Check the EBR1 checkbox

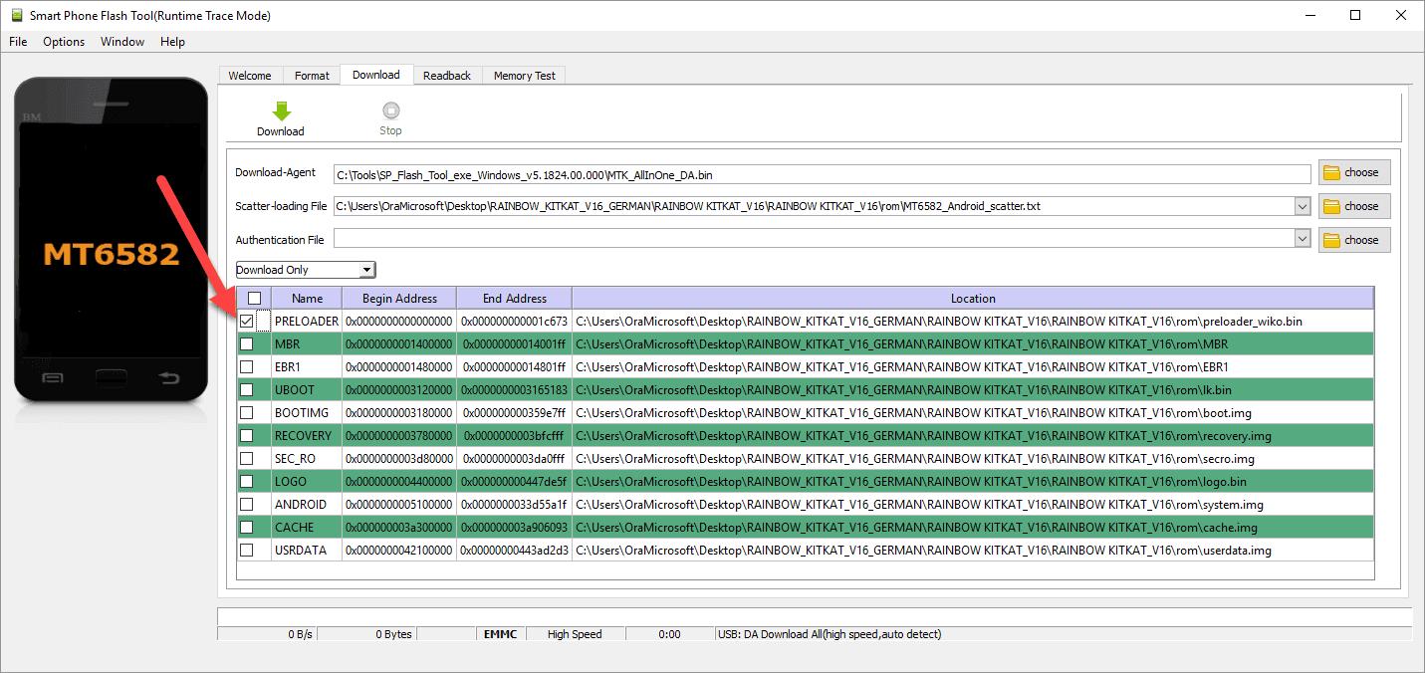247,366
